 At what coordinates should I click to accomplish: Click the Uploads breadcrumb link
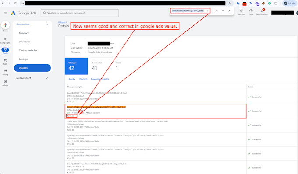(62, 22)
